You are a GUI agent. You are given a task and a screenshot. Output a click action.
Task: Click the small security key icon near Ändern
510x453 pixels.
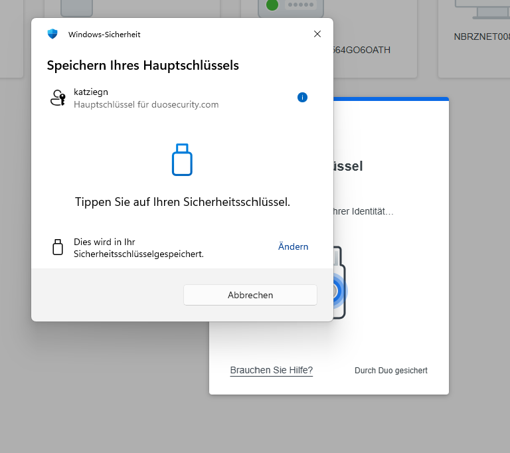pos(58,247)
